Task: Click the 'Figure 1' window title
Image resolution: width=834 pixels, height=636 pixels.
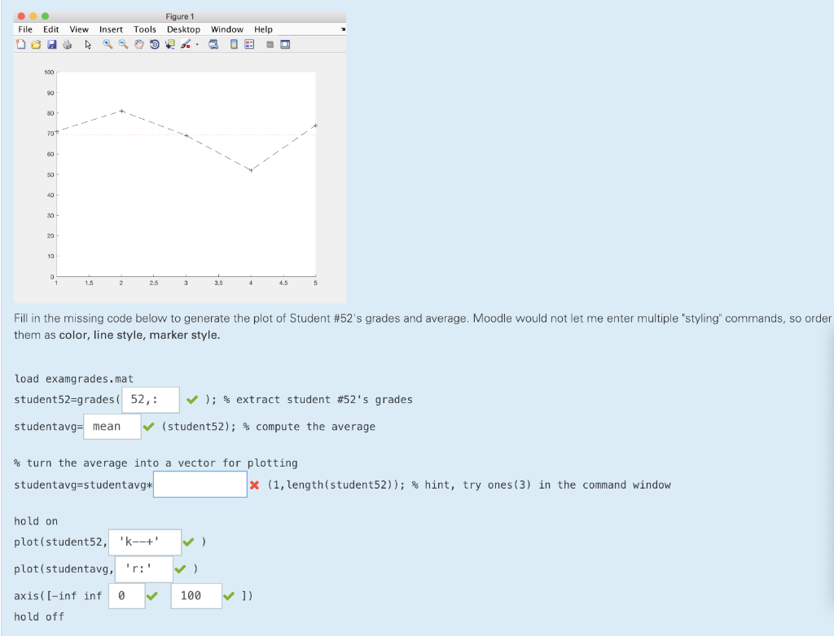Action: [x=180, y=16]
